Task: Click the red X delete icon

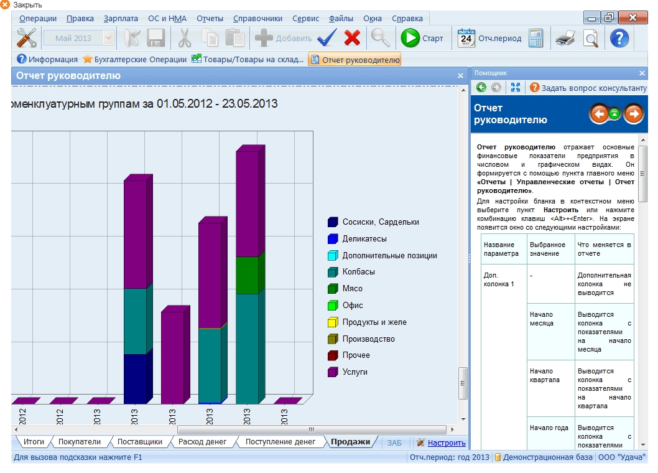Action: pyautogui.click(x=353, y=39)
